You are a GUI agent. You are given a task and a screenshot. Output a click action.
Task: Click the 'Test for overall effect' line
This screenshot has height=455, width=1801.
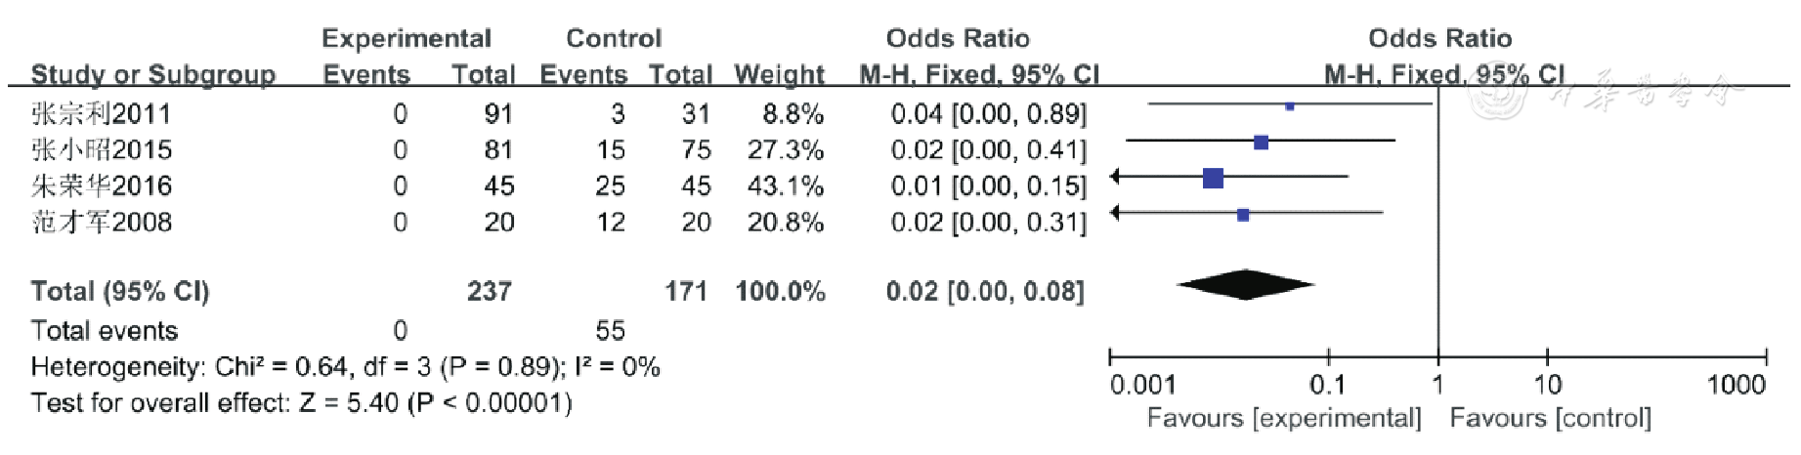(x=301, y=402)
